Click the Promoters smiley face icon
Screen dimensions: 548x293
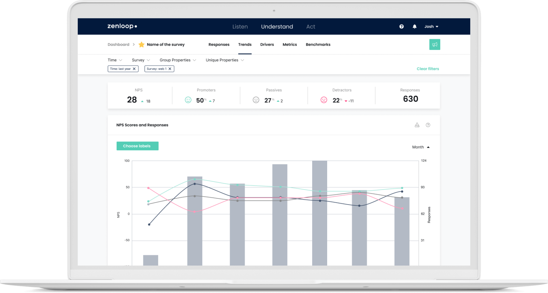(188, 100)
